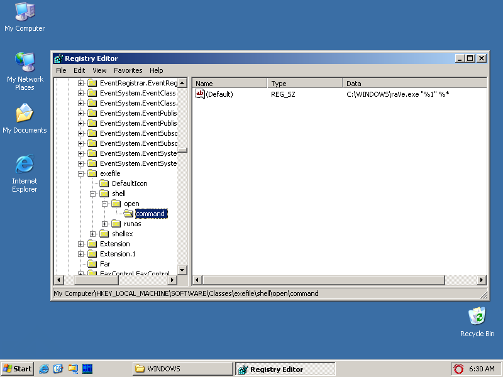503x377 pixels.
Task: Select the shell key label in the tree
Action: point(119,194)
